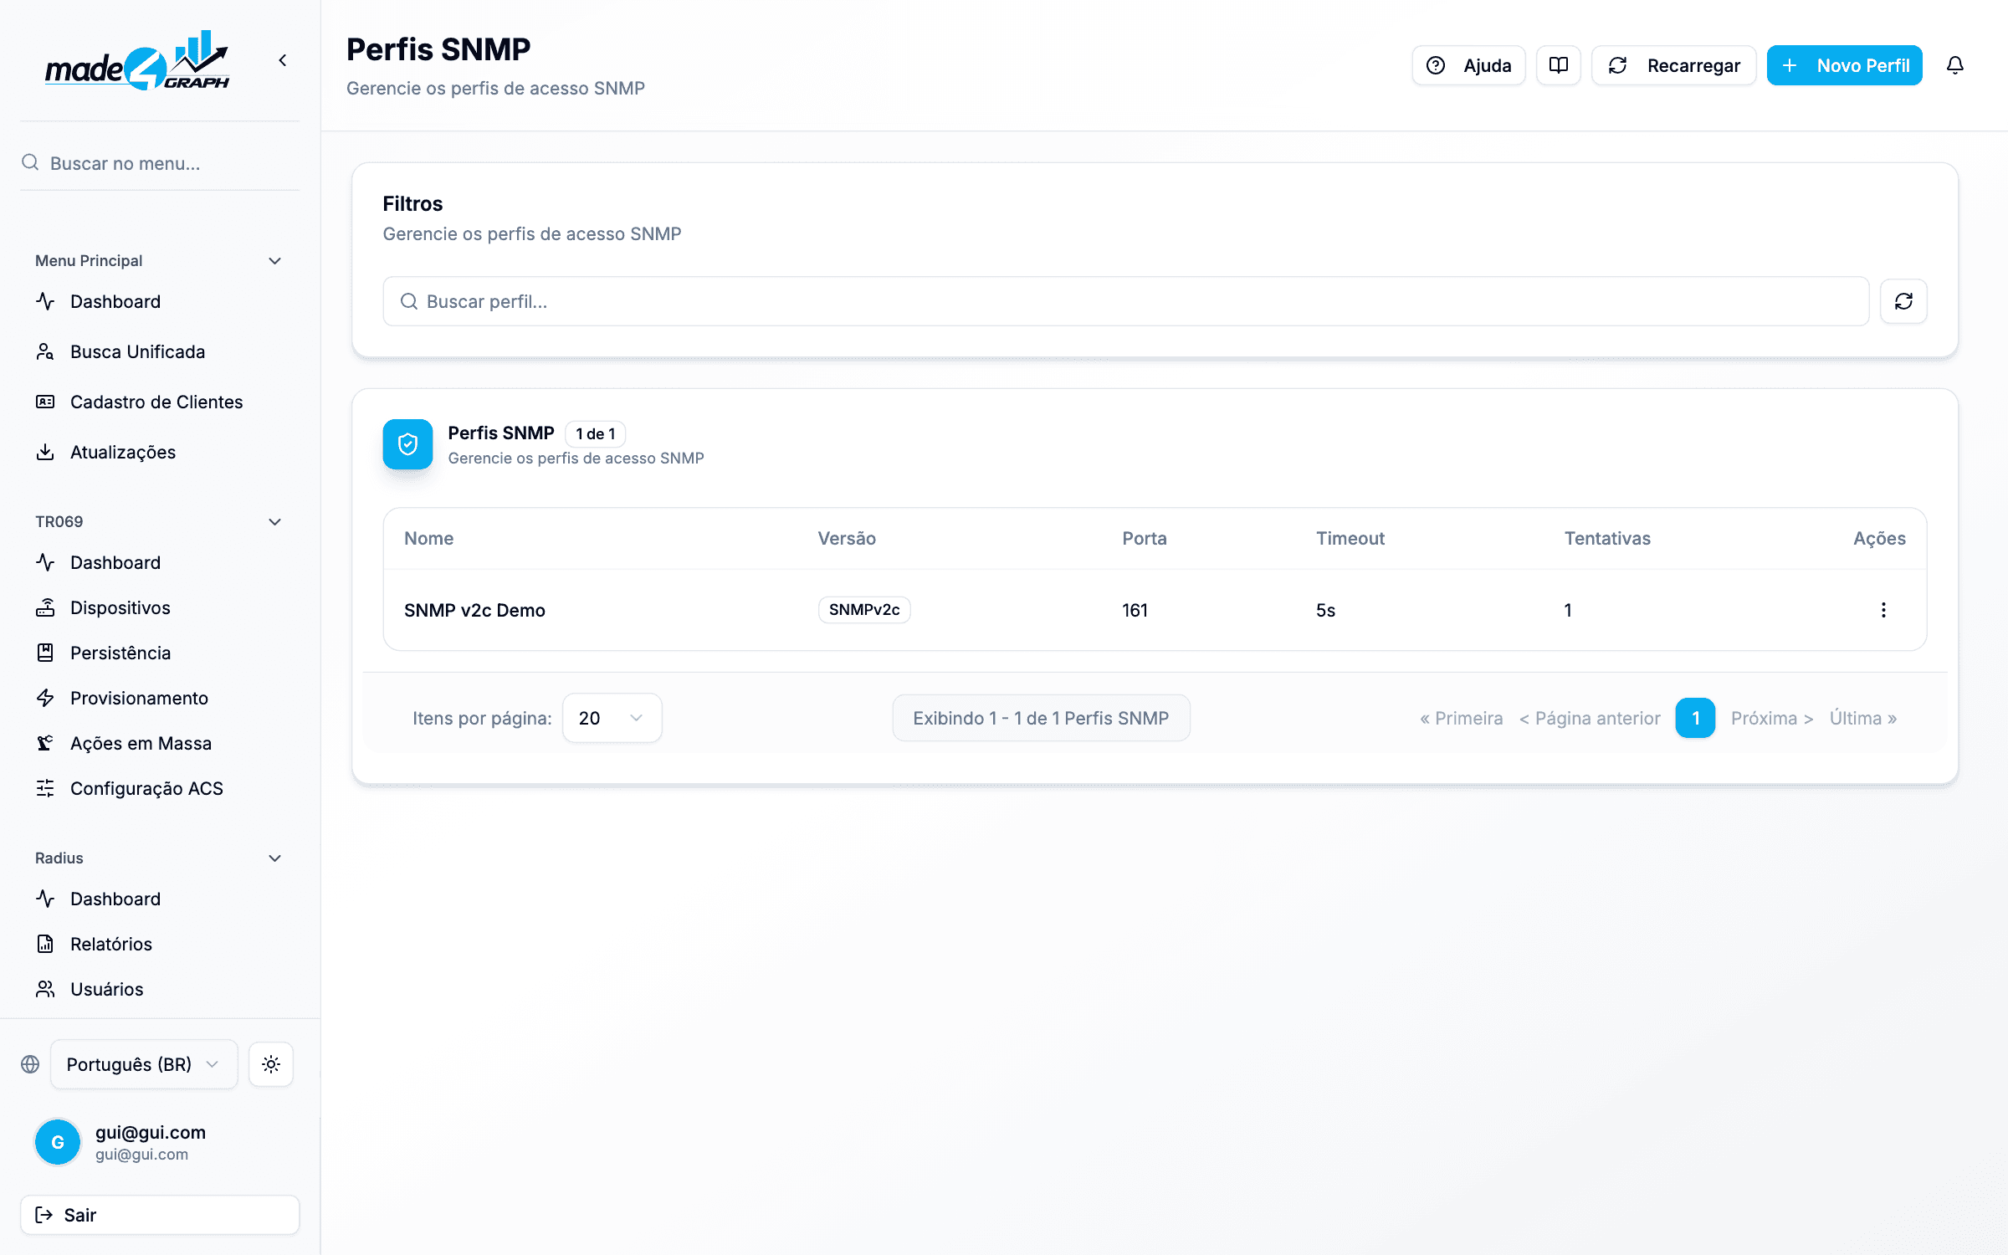Go to Cadastro de Clientes

point(159,402)
